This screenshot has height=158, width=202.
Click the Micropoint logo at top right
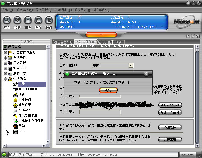187,22
